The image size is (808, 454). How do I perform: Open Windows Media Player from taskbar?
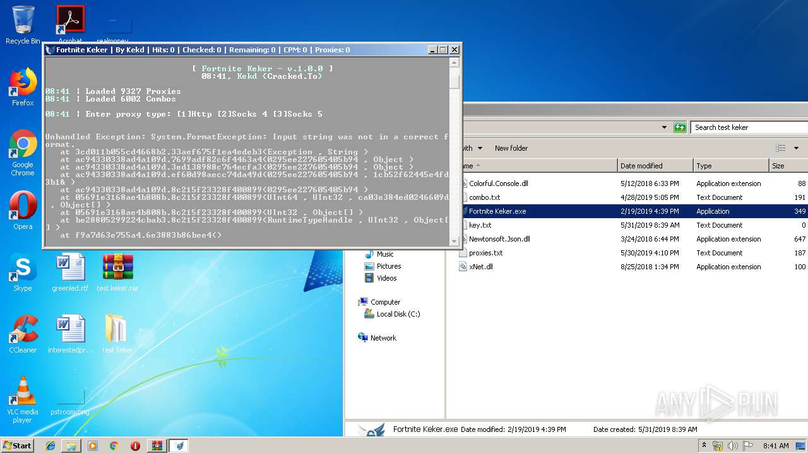pyautogui.click(x=93, y=446)
